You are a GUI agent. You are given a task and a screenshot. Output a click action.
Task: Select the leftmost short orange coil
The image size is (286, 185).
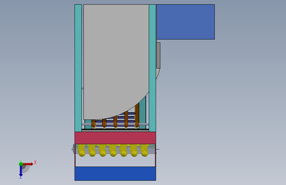pyautogui.click(x=93, y=123)
